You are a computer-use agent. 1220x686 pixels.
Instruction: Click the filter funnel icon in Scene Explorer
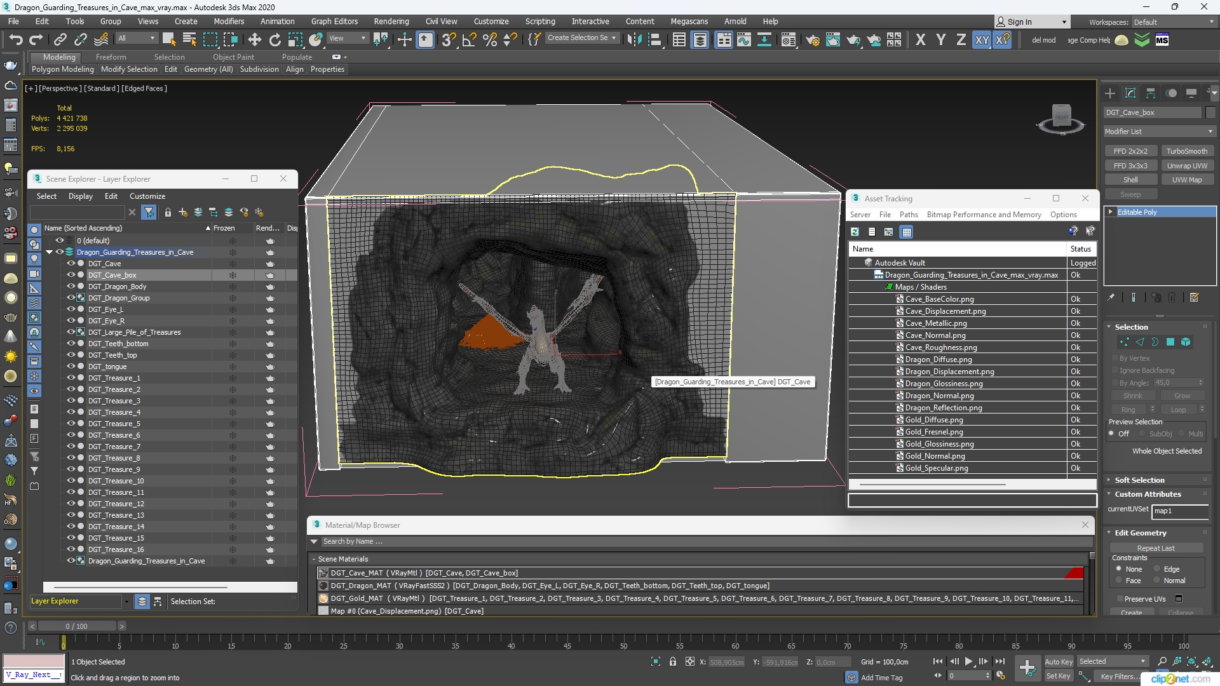click(149, 212)
